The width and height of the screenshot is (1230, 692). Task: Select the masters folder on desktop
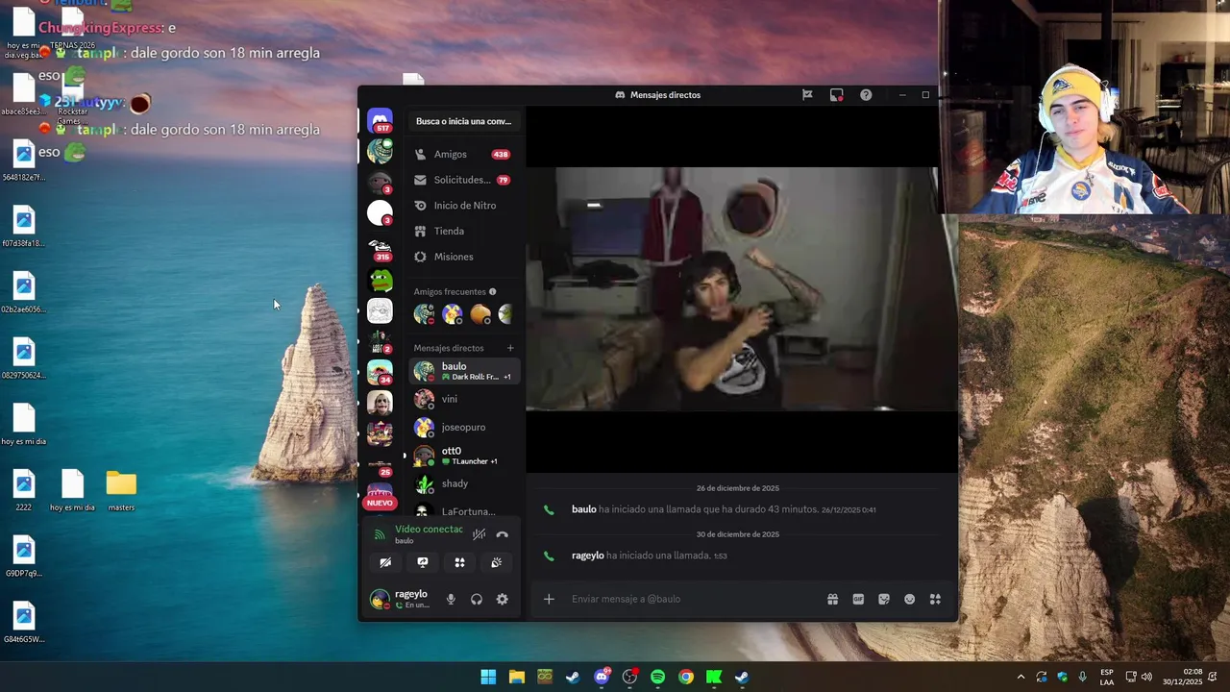click(121, 491)
